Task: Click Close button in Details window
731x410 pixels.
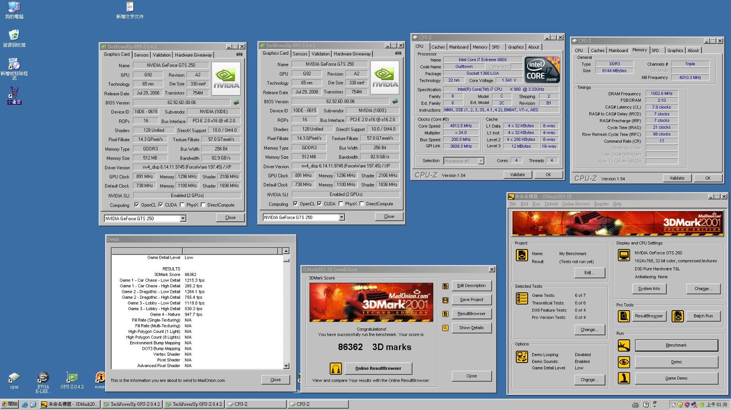Action: 275,380
